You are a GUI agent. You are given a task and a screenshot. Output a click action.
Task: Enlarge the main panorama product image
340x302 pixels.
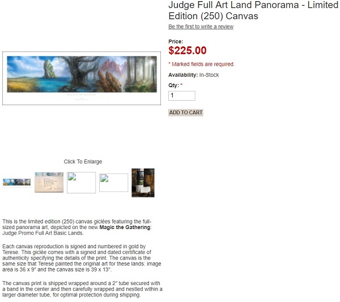[x=82, y=78]
